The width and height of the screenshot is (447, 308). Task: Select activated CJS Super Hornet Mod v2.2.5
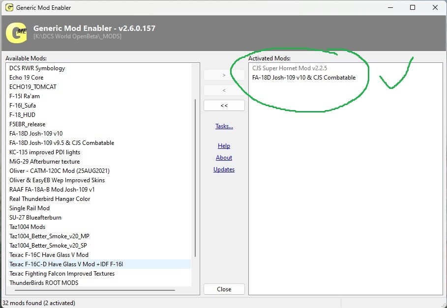coord(290,68)
